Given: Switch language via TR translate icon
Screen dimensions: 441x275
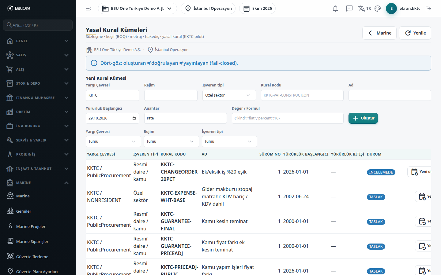Looking at the screenshot, I should [x=364, y=9].
